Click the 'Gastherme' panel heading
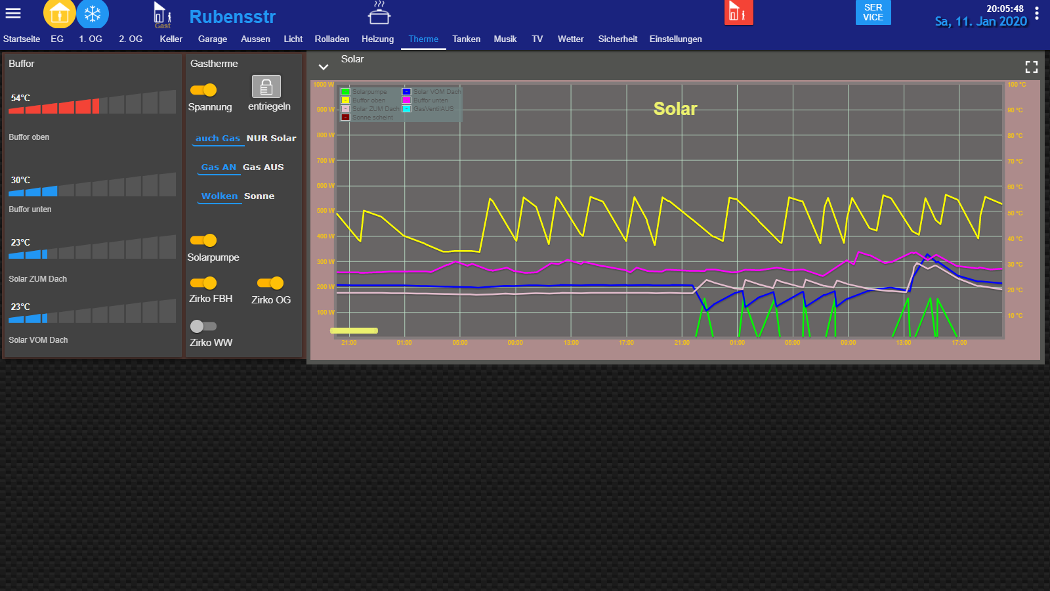The width and height of the screenshot is (1050, 591). click(214, 64)
